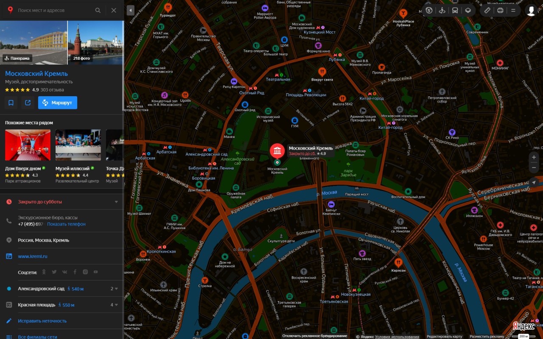The height and width of the screenshot is (339, 543).
Task: Zoom out with the minus button
Action: click(534, 168)
